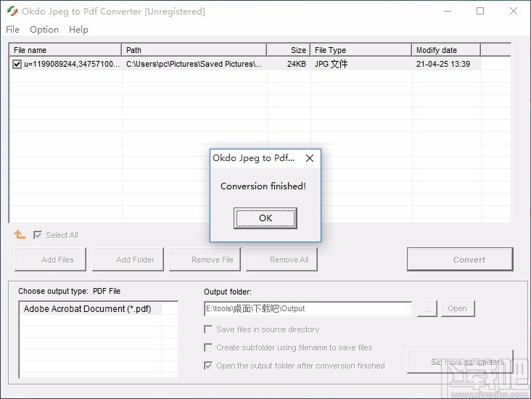531x399 pixels.
Task: Click the file path cell C:\Users\pc\Pictures
Action: point(194,64)
